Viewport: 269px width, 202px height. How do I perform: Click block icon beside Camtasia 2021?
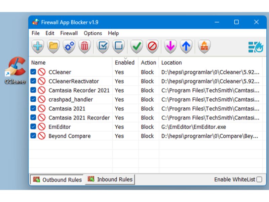(x=41, y=108)
